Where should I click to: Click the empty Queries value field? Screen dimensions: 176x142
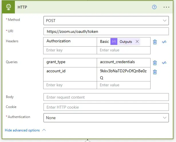click(x=123, y=85)
